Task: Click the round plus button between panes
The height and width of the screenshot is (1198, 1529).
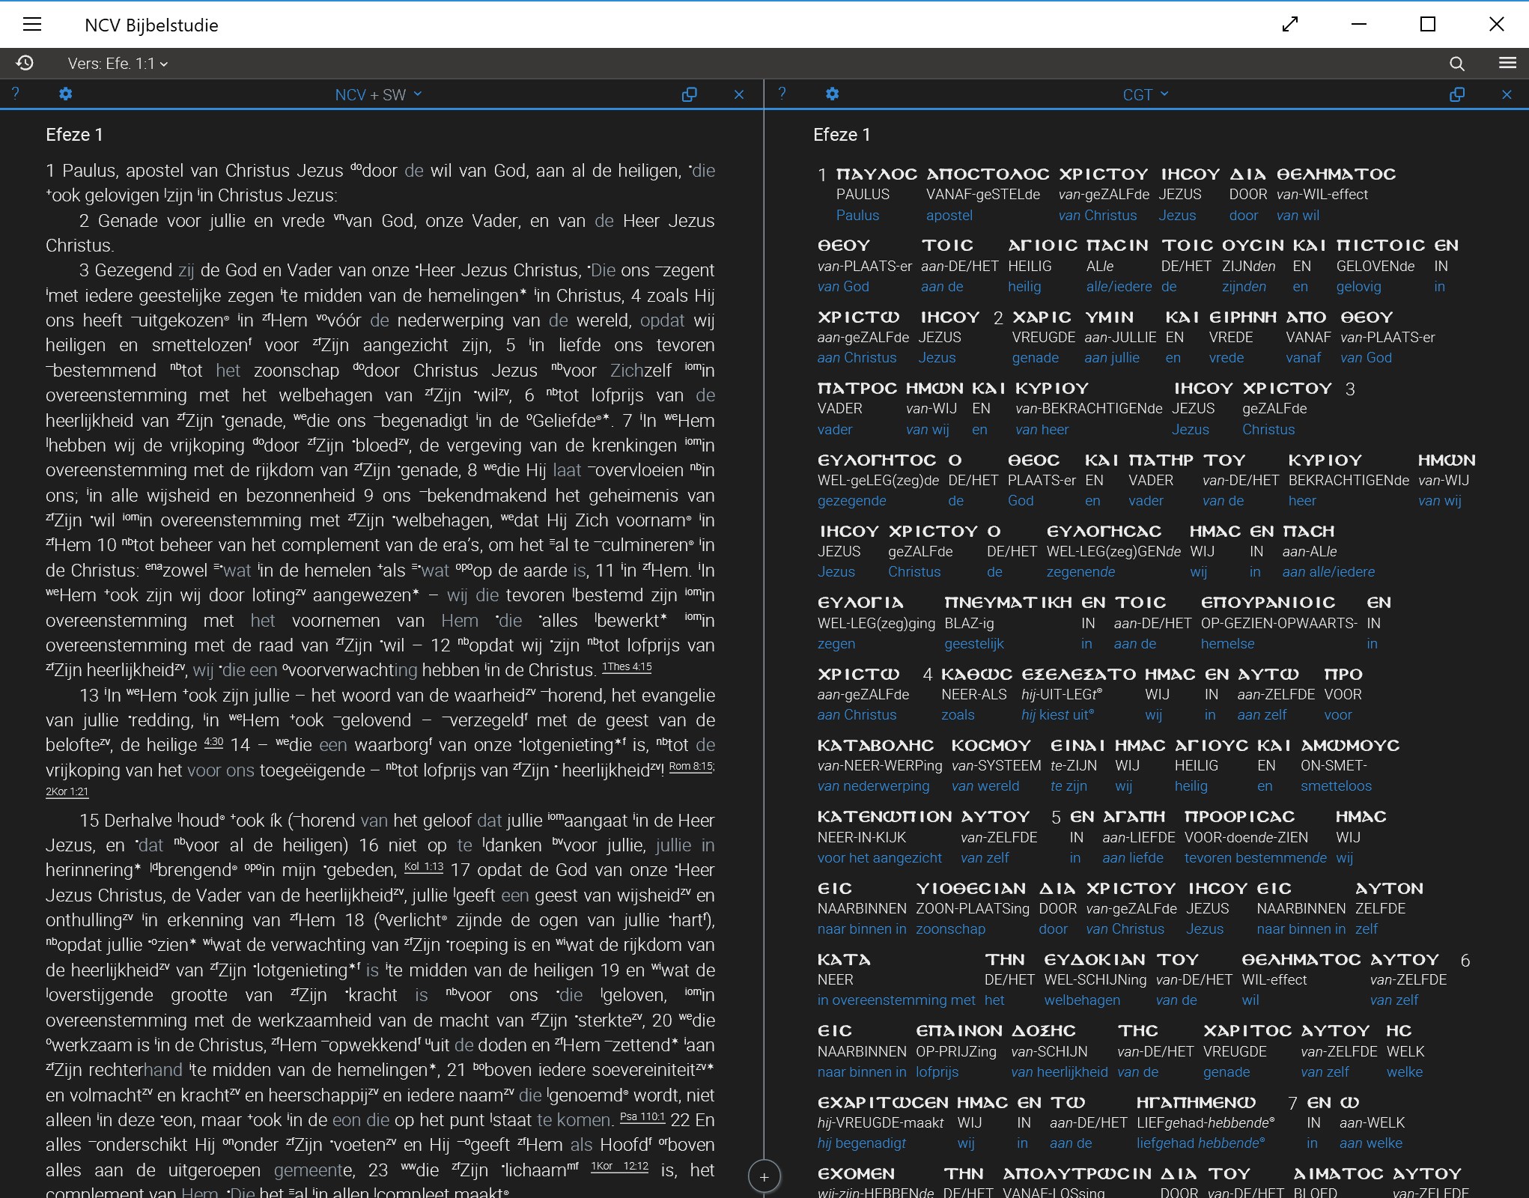Action: 764,1177
